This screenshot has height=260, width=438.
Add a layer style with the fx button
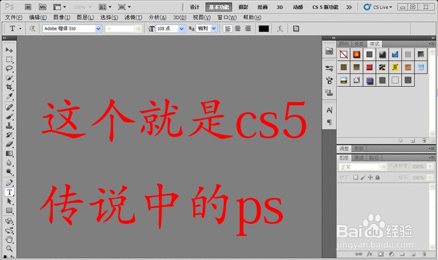[x=369, y=254]
